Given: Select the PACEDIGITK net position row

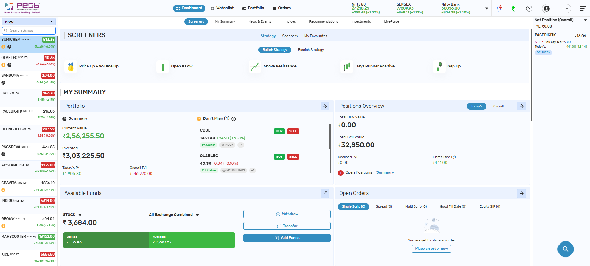Looking at the screenshot, I should click(560, 44).
